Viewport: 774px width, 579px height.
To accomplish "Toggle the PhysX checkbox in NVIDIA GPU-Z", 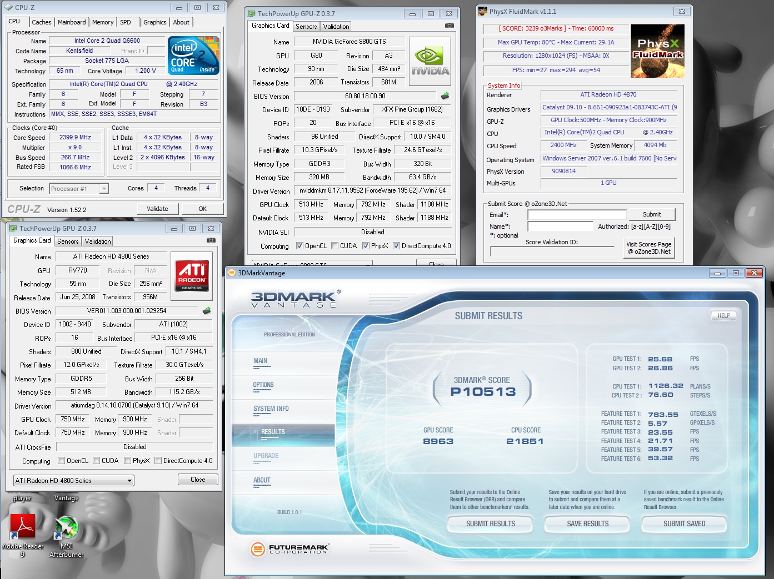I will click(366, 246).
